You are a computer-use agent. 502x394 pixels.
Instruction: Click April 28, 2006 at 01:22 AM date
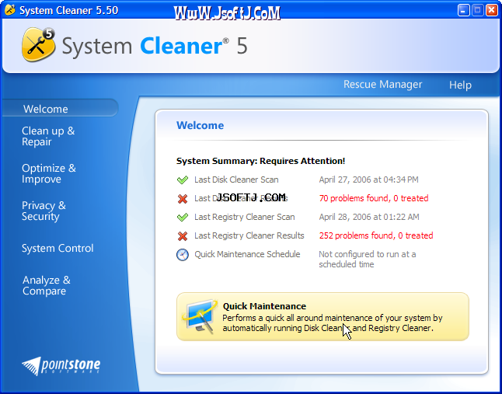pos(369,217)
